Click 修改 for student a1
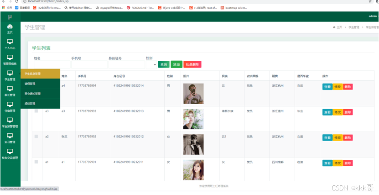379x195 pixels. [337, 163]
